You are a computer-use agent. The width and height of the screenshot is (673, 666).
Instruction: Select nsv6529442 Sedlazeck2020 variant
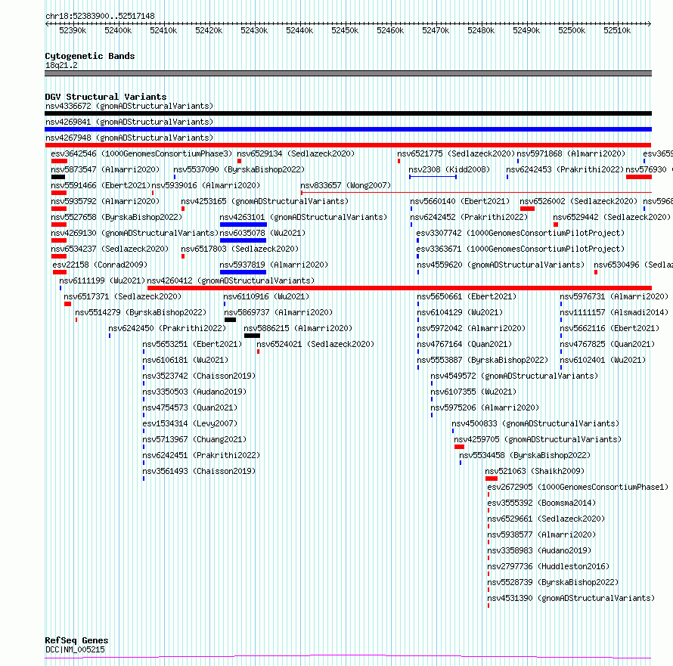tap(612, 217)
